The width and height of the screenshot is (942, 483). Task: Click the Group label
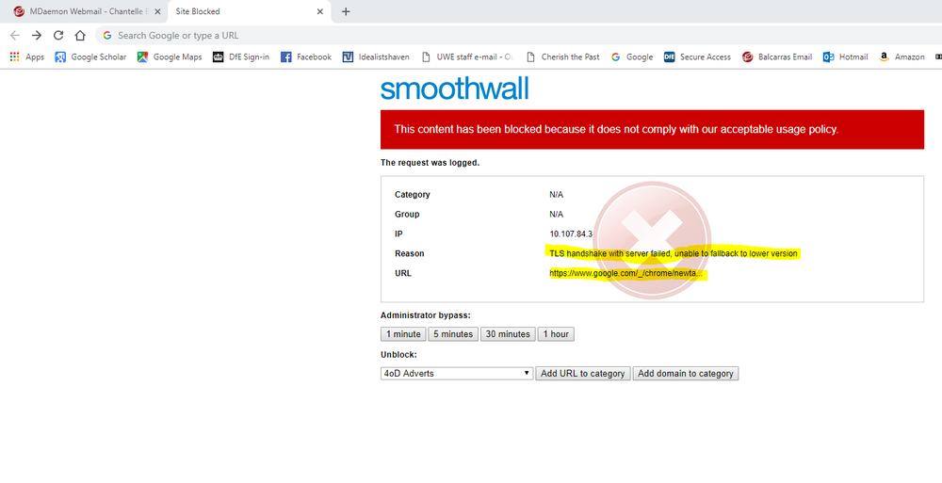[407, 215]
